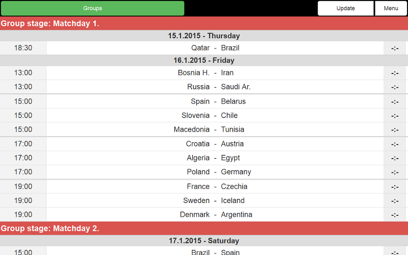Screen dimensions: 408x255
Task: Click the Group stage: Matchday 2 header
Action: coord(204,228)
